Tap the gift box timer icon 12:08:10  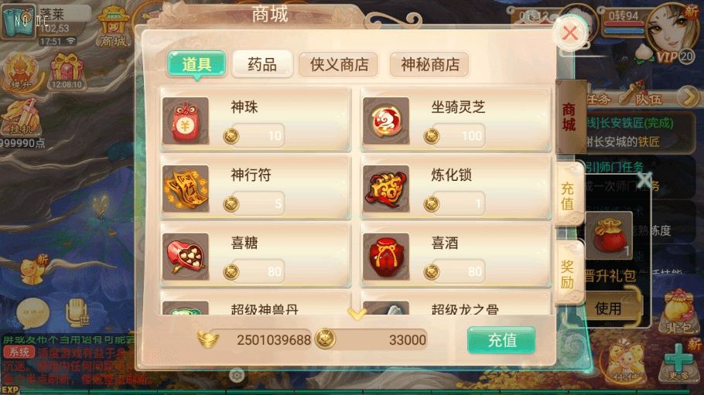pos(67,71)
